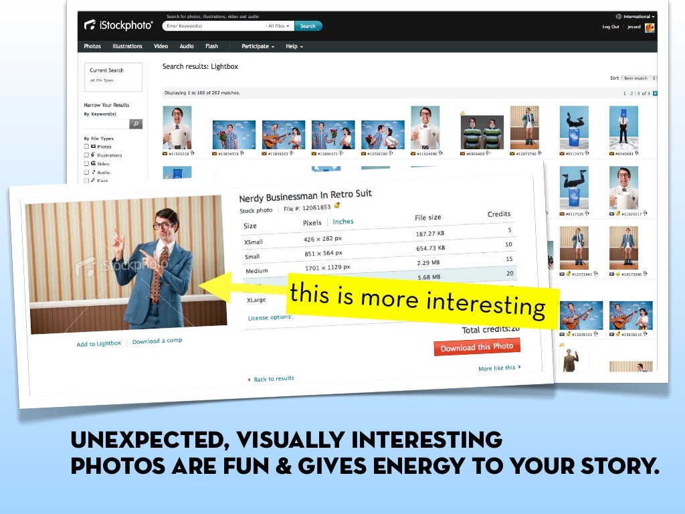Open thumbnail of legs in recycle bin #9317526
The width and height of the screenshot is (685, 514).
click(x=574, y=188)
